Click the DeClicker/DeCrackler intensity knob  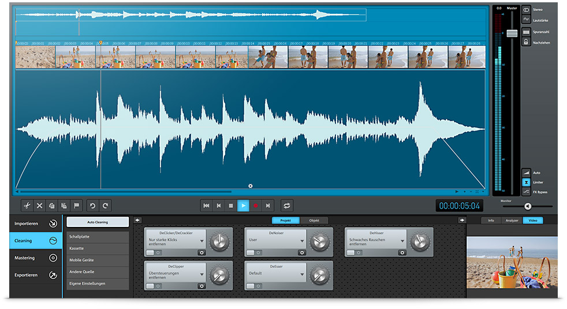click(x=220, y=241)
